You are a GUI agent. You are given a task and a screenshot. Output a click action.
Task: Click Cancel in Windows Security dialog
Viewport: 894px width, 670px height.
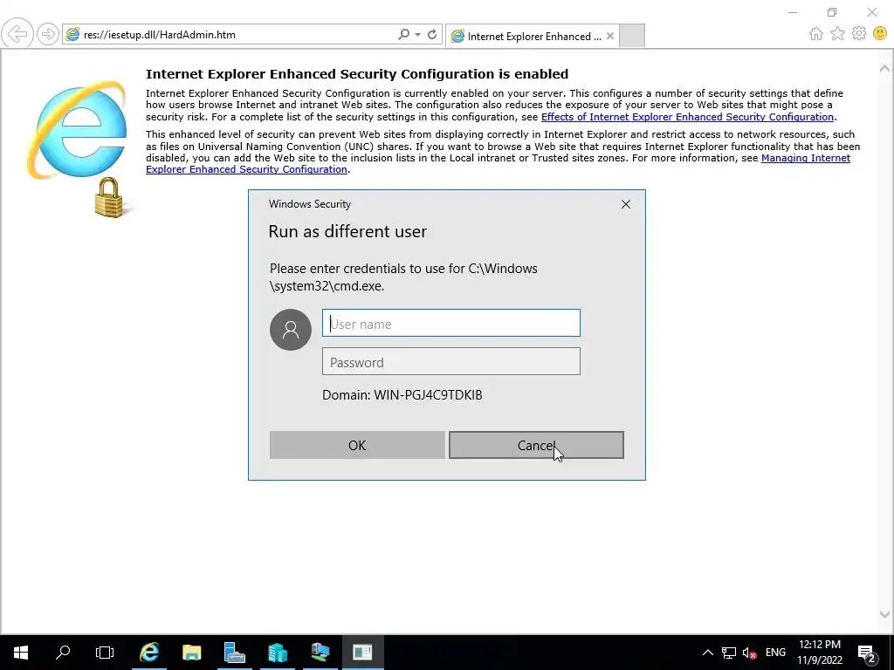click(x=536, y=445)
